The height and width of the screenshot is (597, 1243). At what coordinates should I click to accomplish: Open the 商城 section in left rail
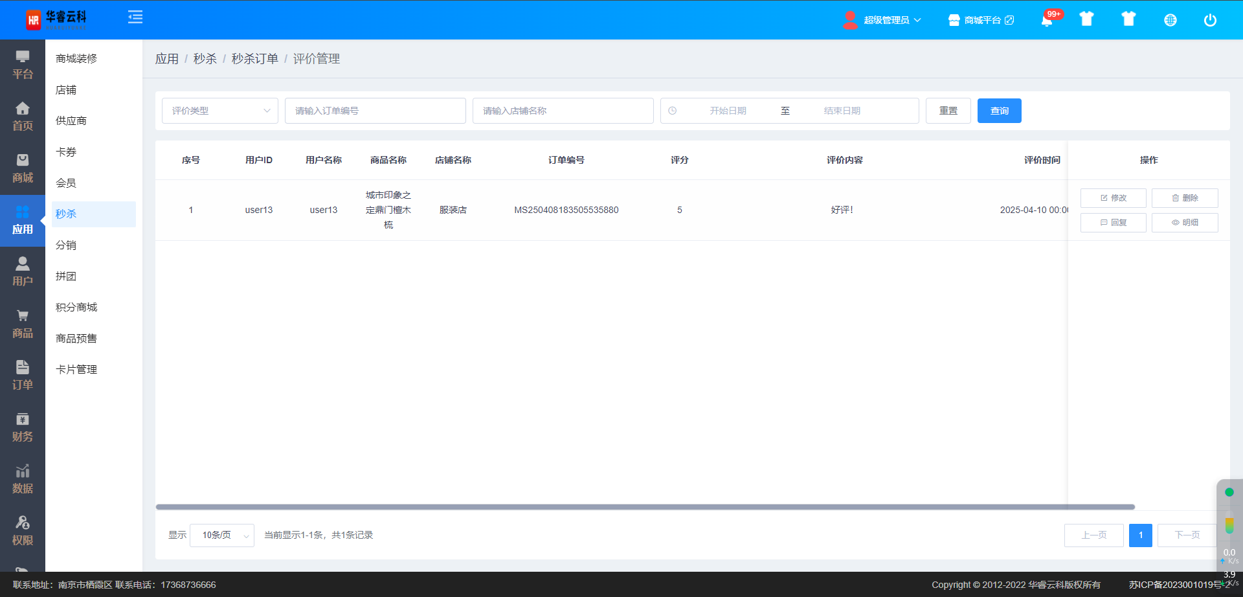[23, 168]
